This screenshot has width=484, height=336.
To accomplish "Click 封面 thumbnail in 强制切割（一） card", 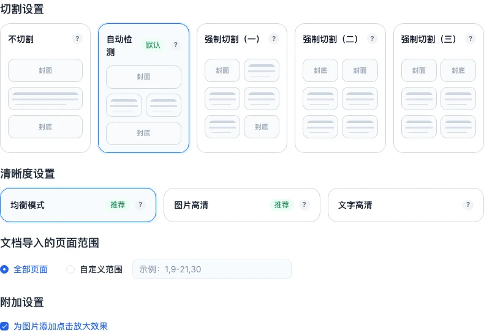I will [x=222, y=70].
